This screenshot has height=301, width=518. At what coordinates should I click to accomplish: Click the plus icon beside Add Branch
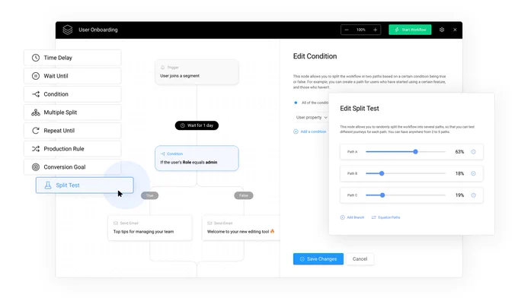(342, 217)
